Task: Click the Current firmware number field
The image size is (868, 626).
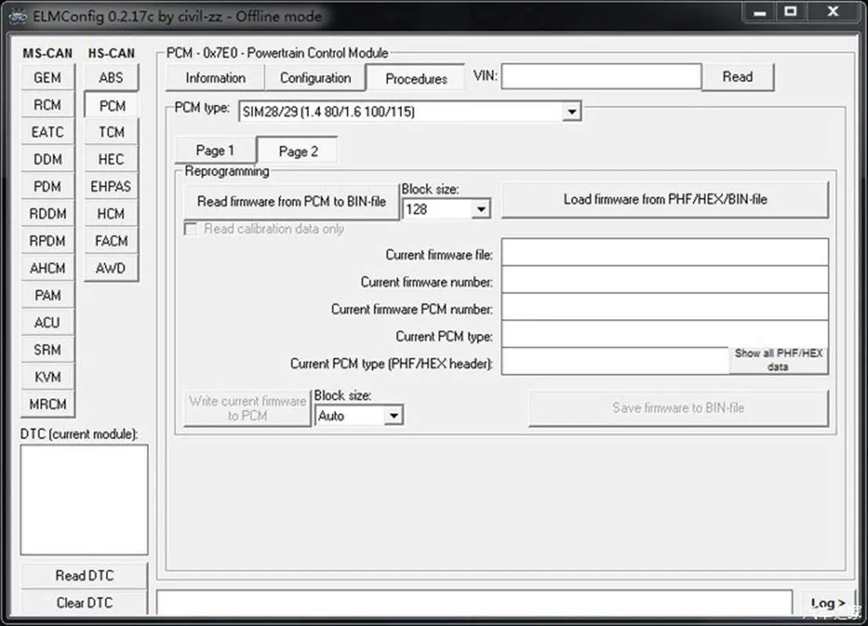Action: [665, 279]
